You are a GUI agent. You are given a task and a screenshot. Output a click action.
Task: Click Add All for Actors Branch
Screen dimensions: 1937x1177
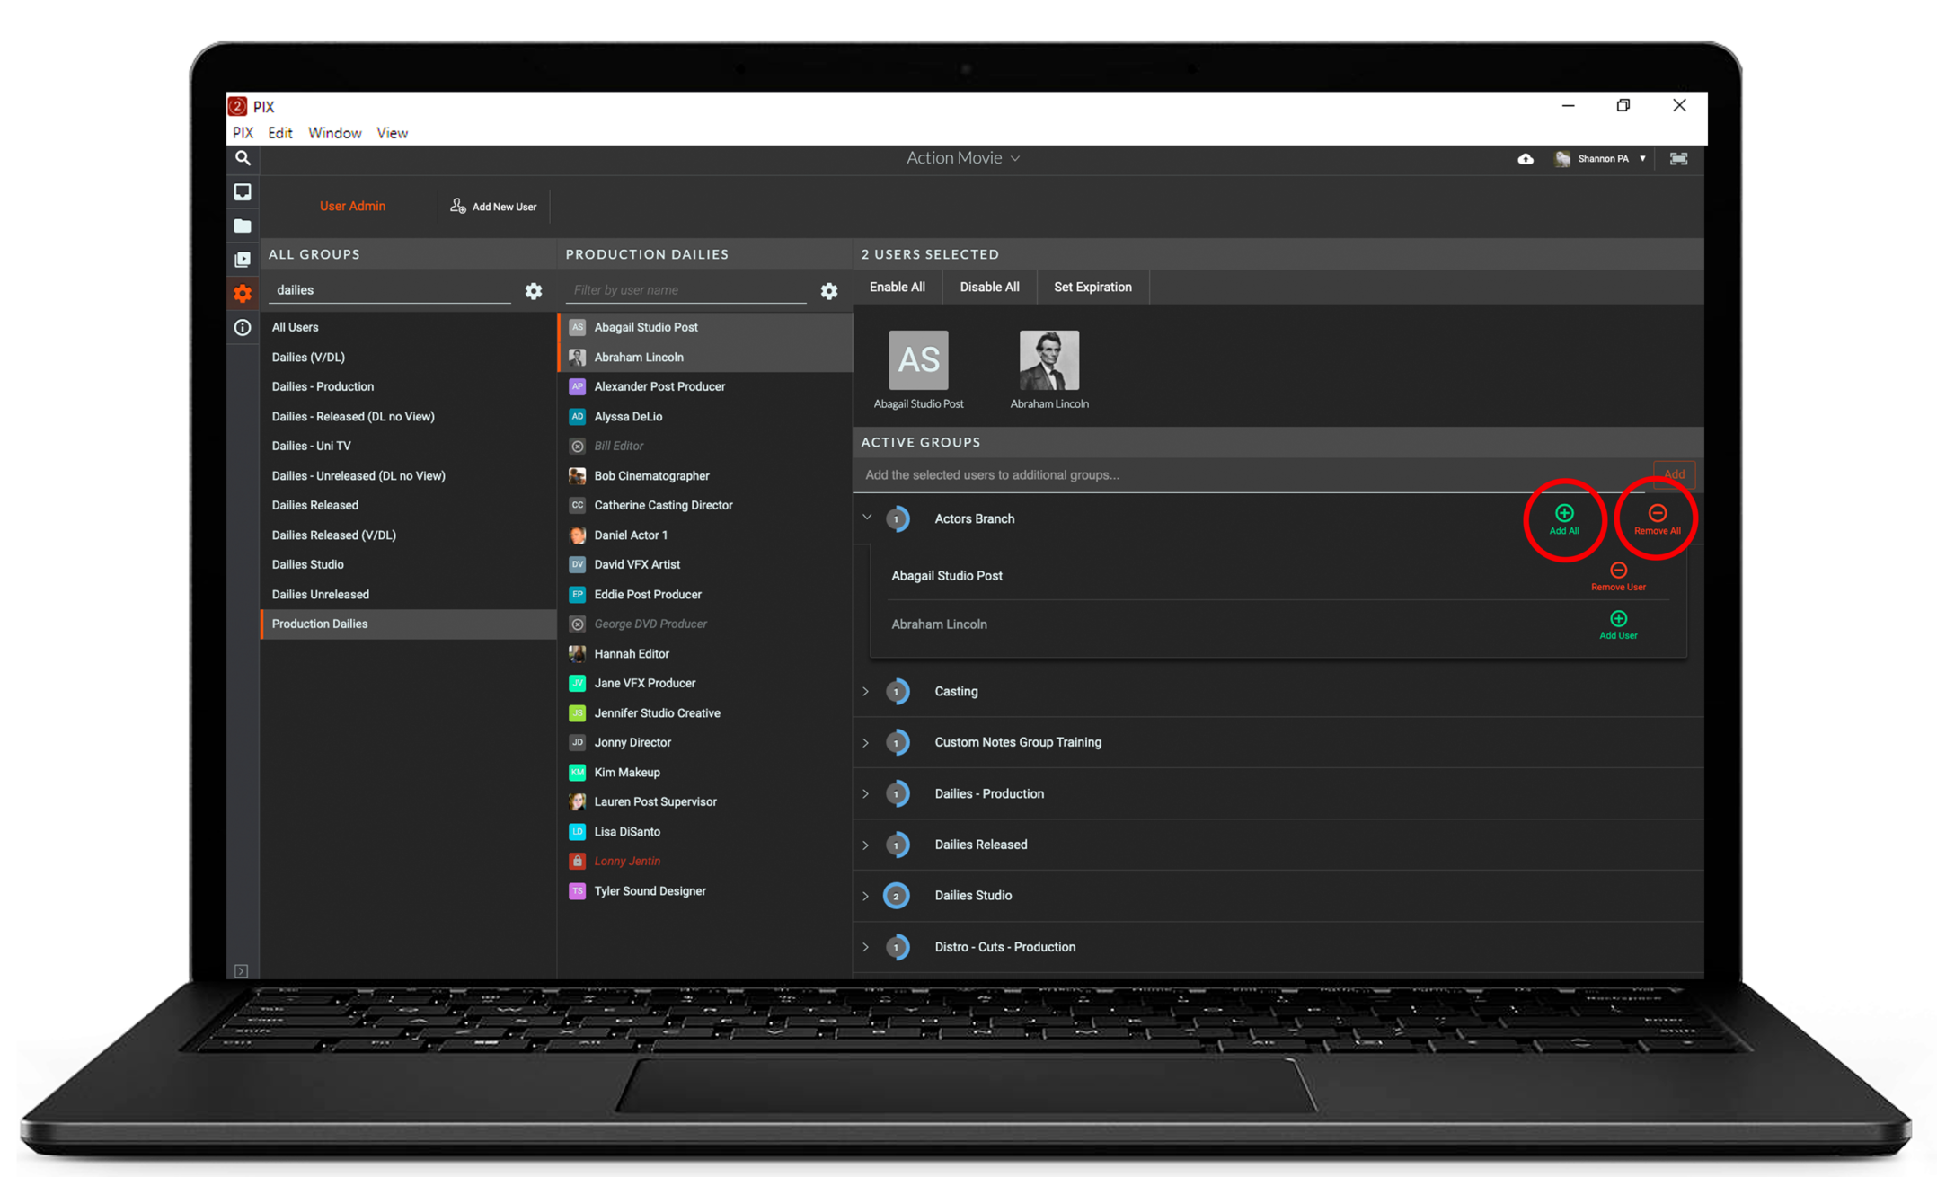point(1564,518)
